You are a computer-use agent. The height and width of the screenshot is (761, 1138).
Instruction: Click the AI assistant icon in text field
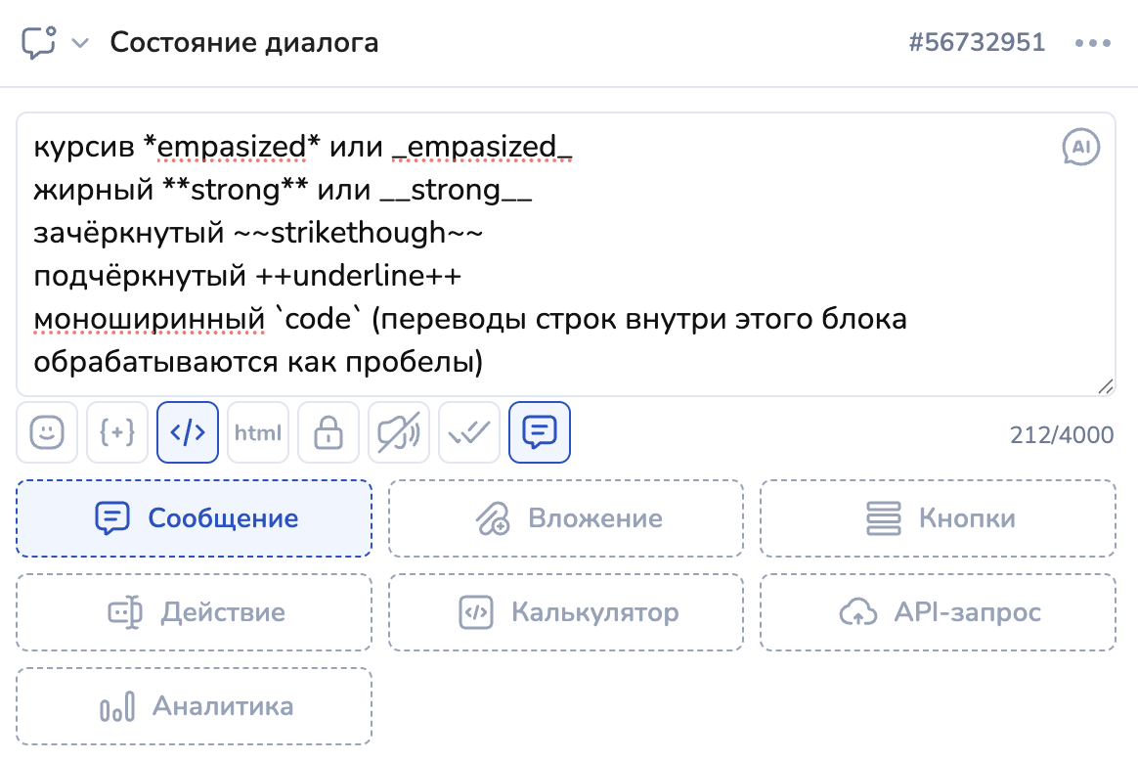point(1080,147)
